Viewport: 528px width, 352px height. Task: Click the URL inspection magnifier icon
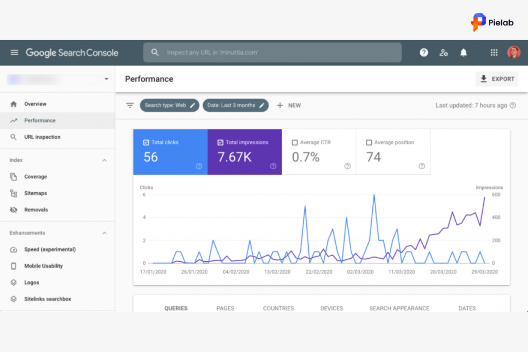[x=13, y=137]
